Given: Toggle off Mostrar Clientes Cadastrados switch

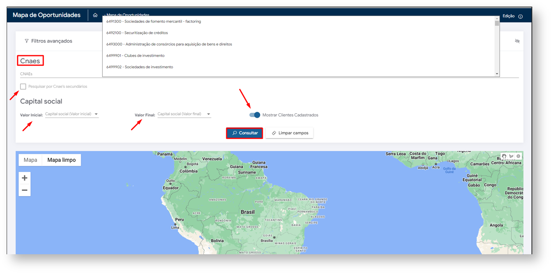Looking at the screenshot, I should pos(255,115).
